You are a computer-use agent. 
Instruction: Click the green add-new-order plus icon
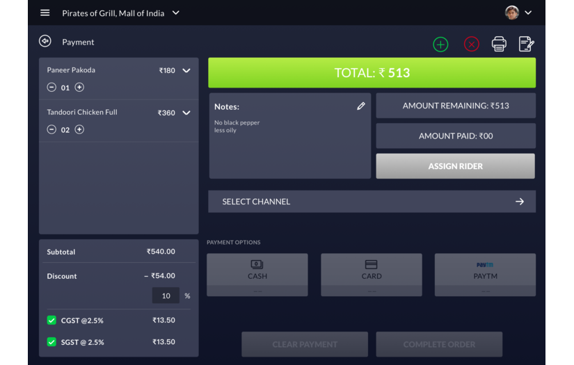[440, 44]
